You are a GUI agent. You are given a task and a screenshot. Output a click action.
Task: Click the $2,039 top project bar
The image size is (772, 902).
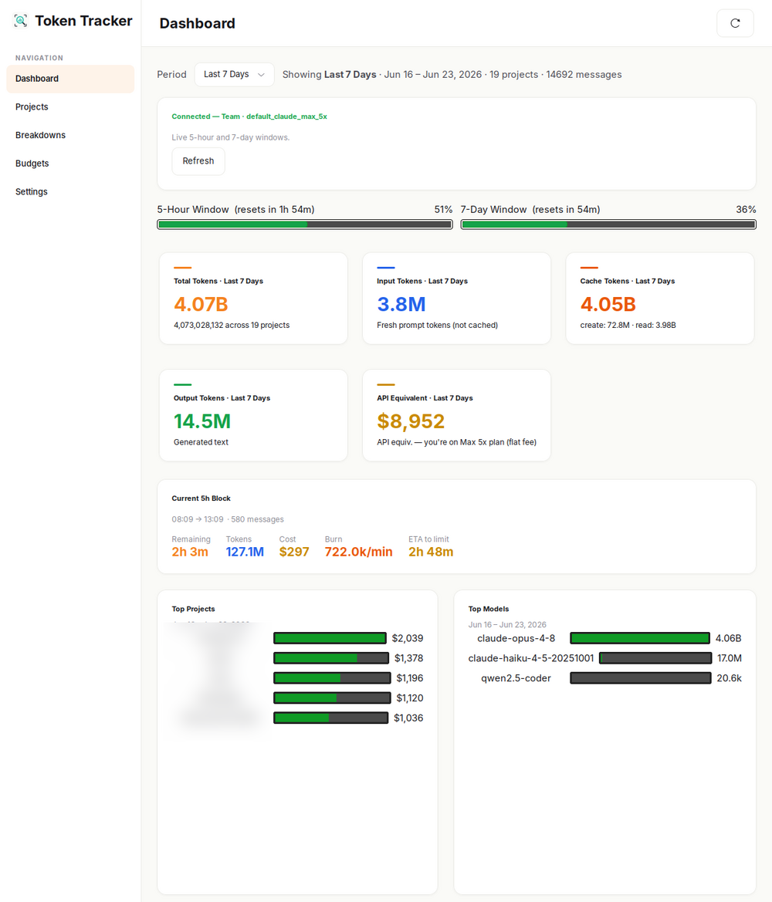[x=330, y=638]
